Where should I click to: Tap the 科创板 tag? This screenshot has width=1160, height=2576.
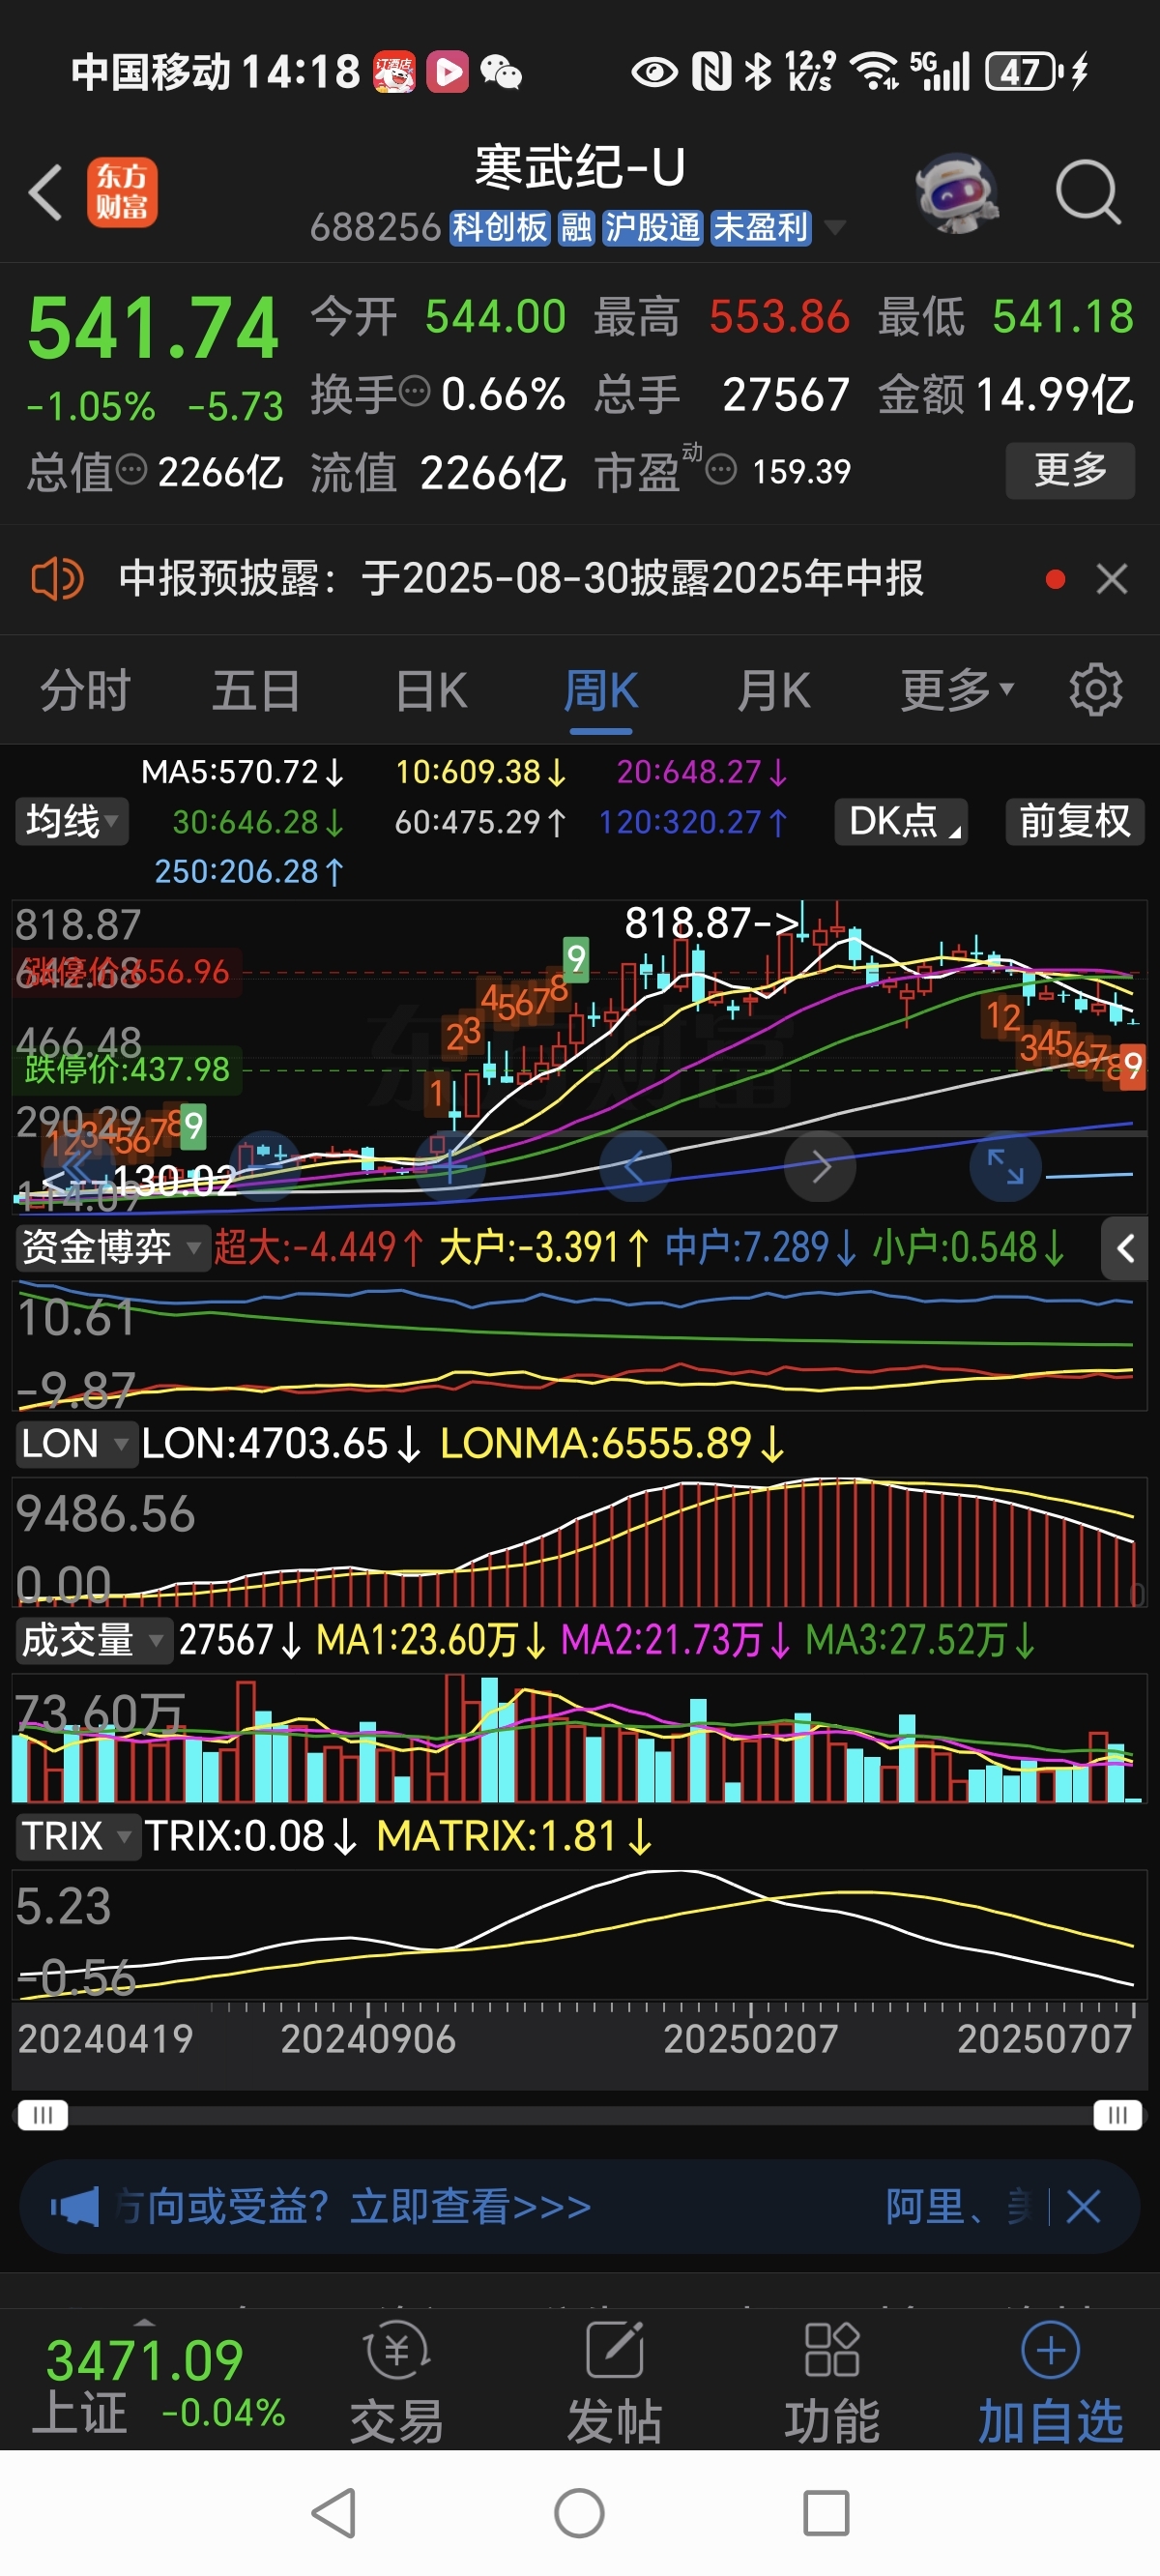pos(499,228)
